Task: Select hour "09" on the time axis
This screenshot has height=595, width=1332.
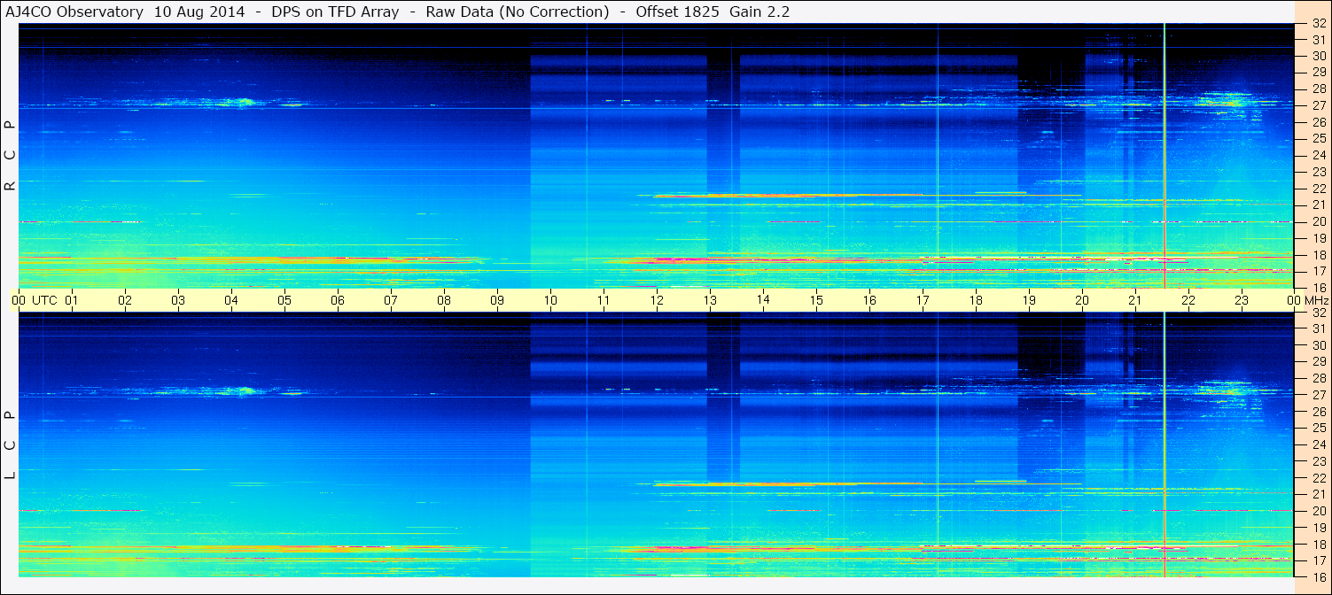Action: (x=497, y=300)
